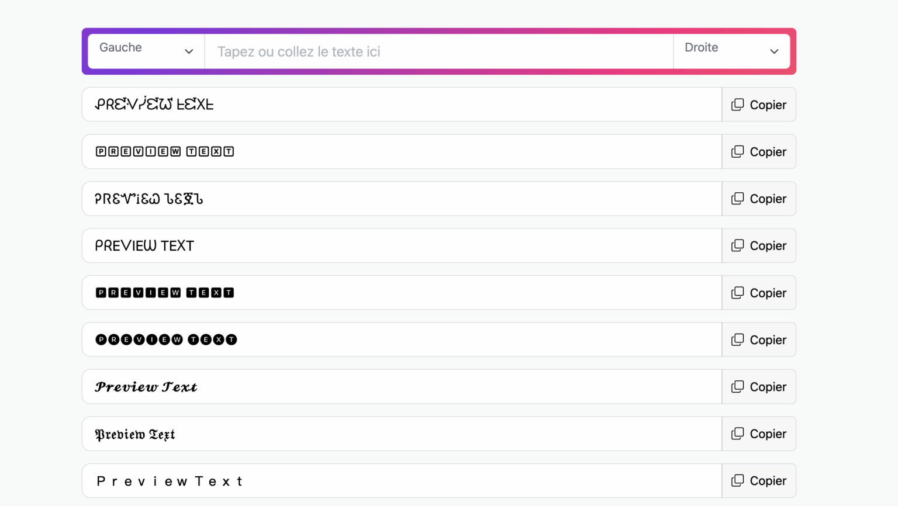Open the Gauche dropdown
Image resolution: width=898 pixels, height=506 pixels.
(x=146, y=51)
